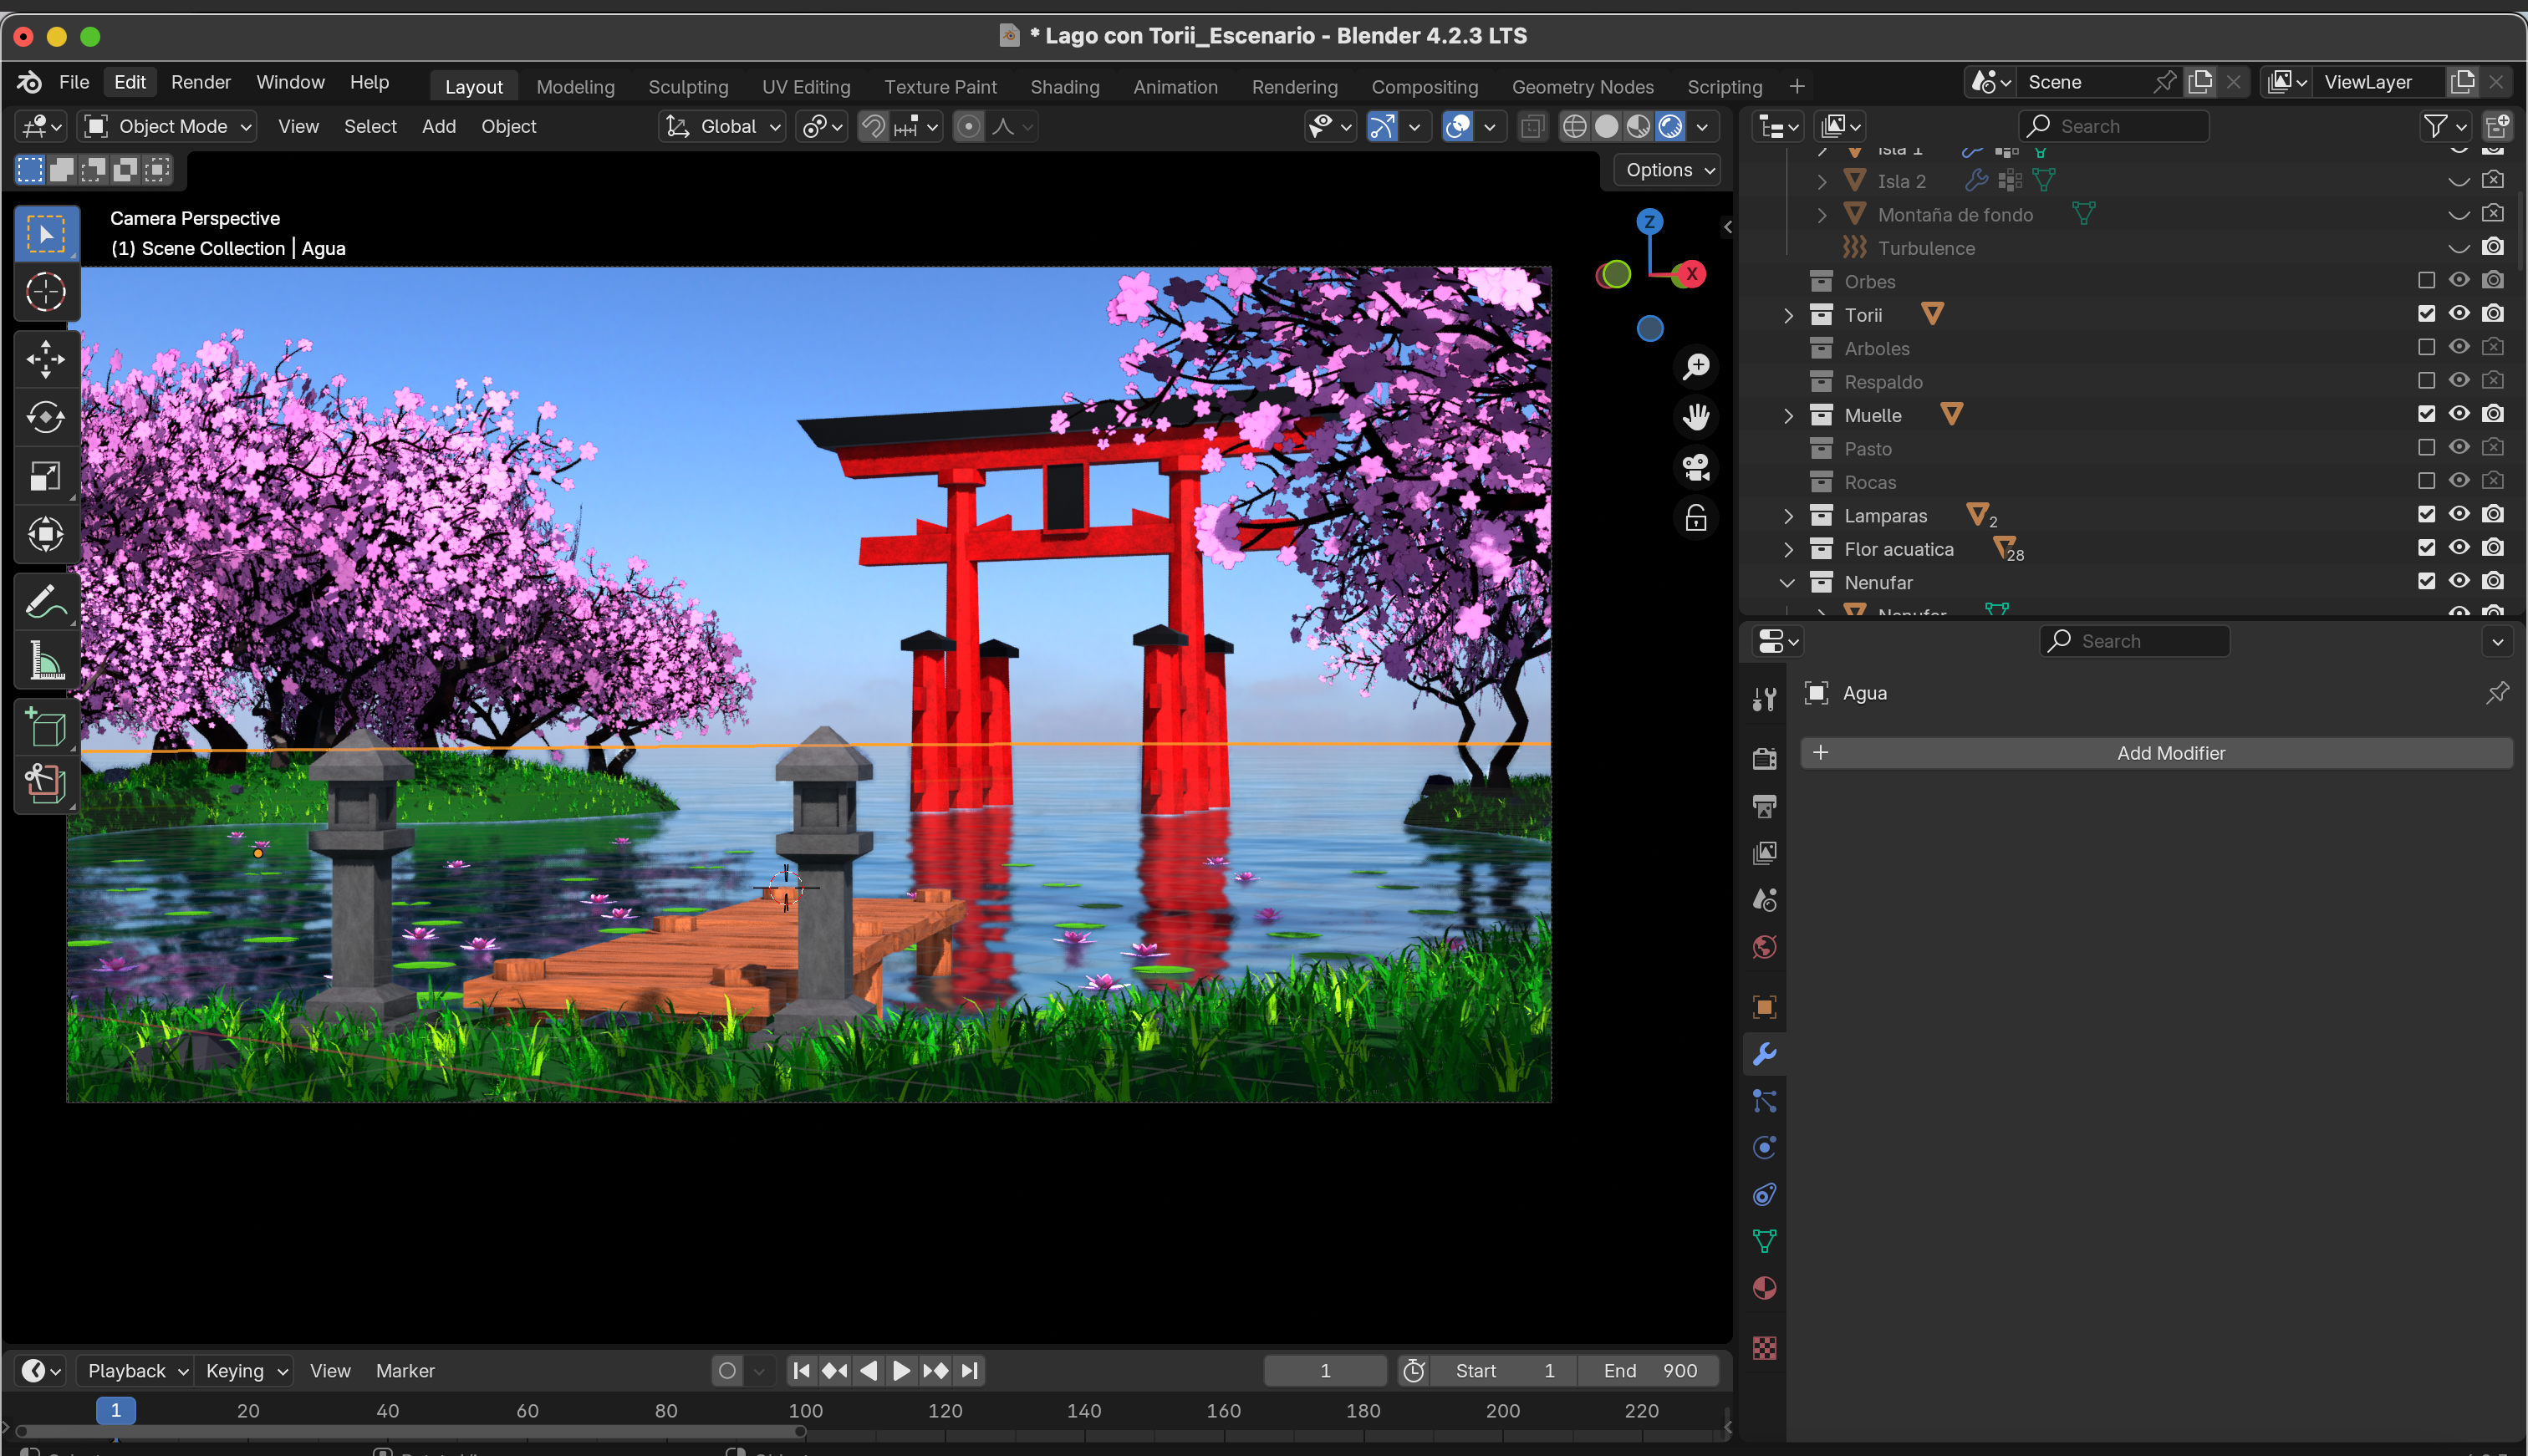Open the viewport Options dropdown
Image resolution: width=2528 pixels, height=1456 pixels.
[1667, 170]
